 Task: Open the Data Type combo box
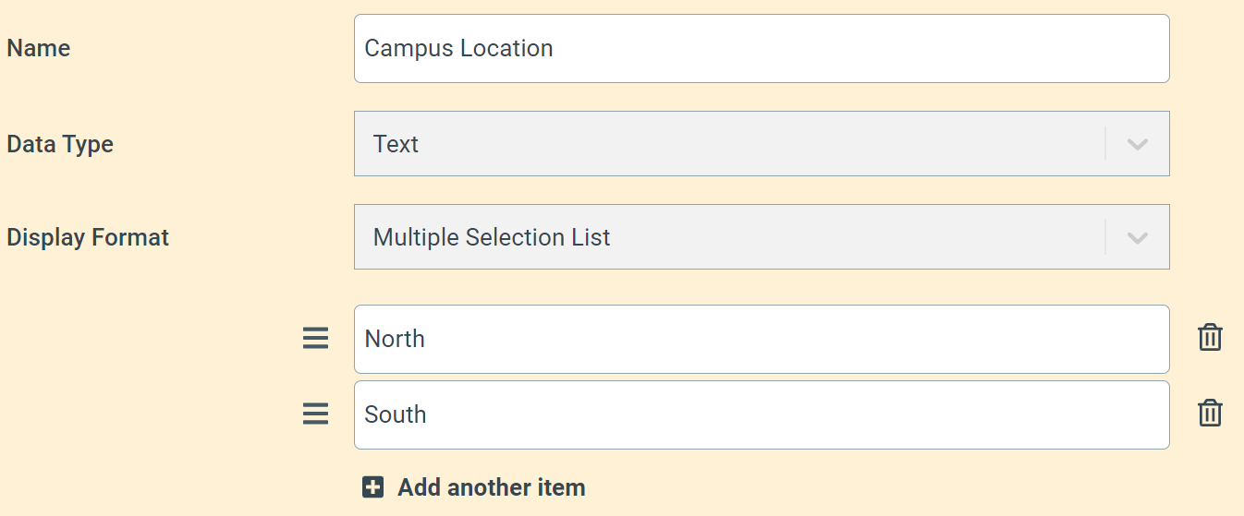pyautogui.click(x=762, y=144)
